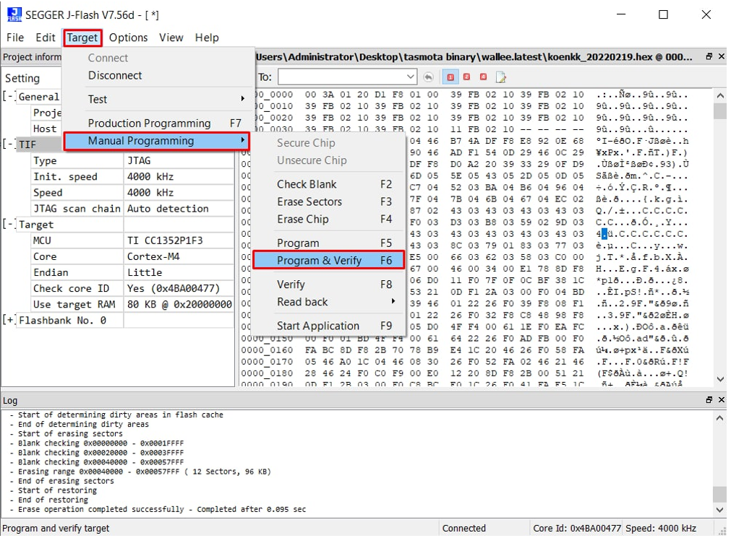Image resolution: width=731 pixels, height=538 pixels.
Task: Select the 1-byte view mode icon
Action: [x=450, y=77]
